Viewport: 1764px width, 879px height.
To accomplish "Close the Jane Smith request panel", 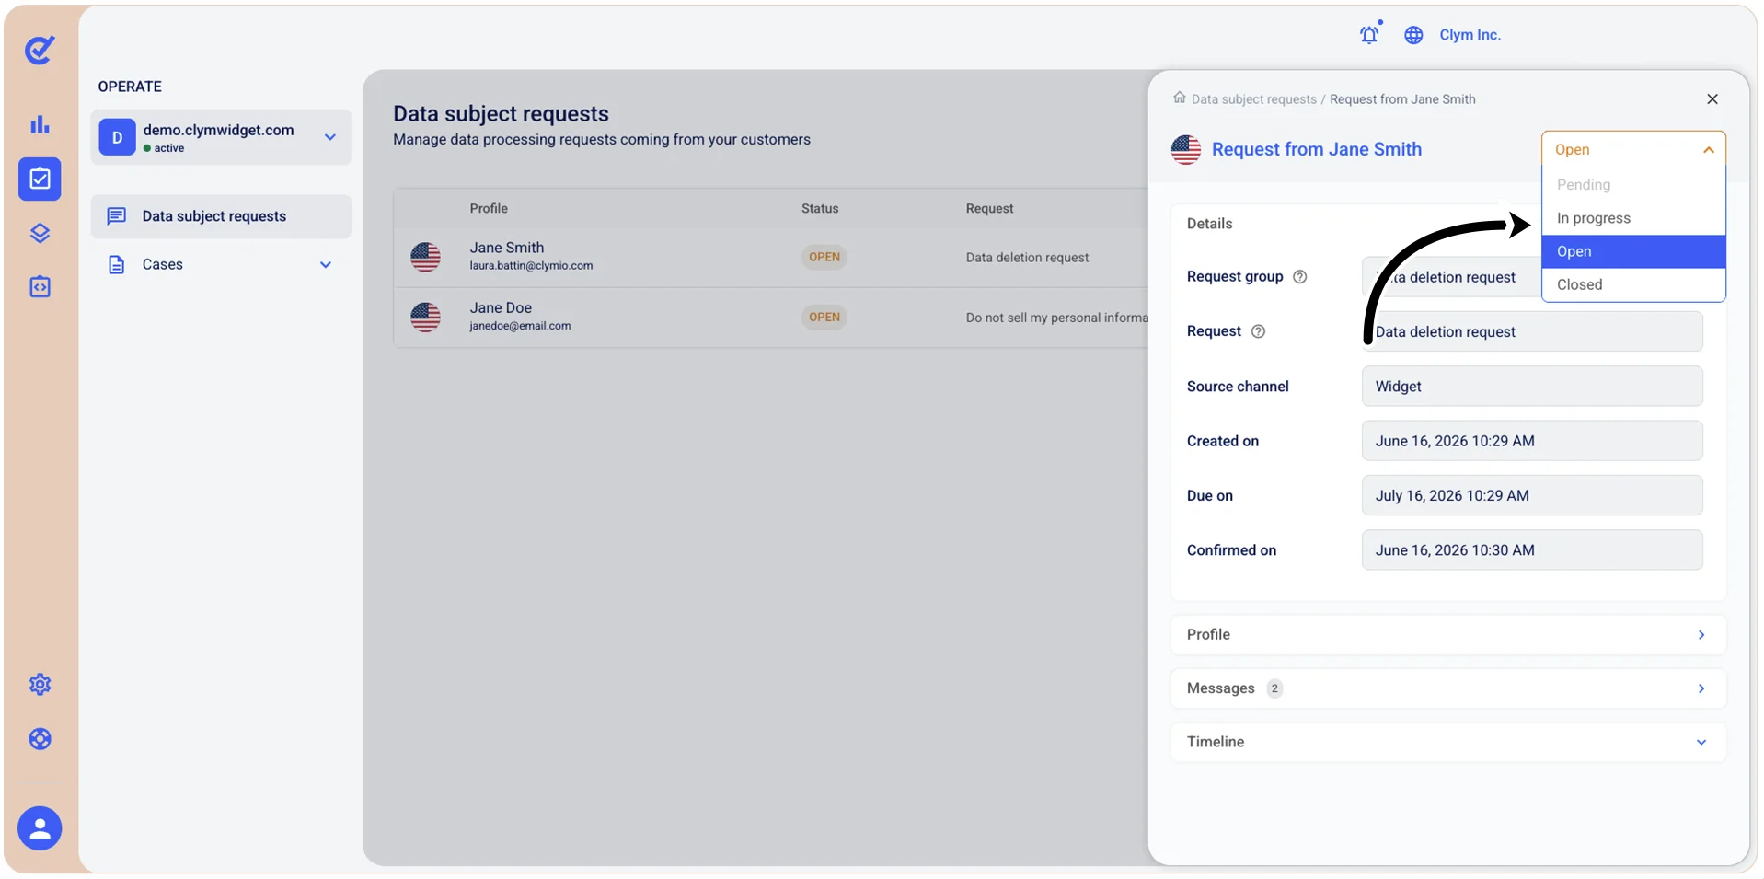I will coord(1712,98).
